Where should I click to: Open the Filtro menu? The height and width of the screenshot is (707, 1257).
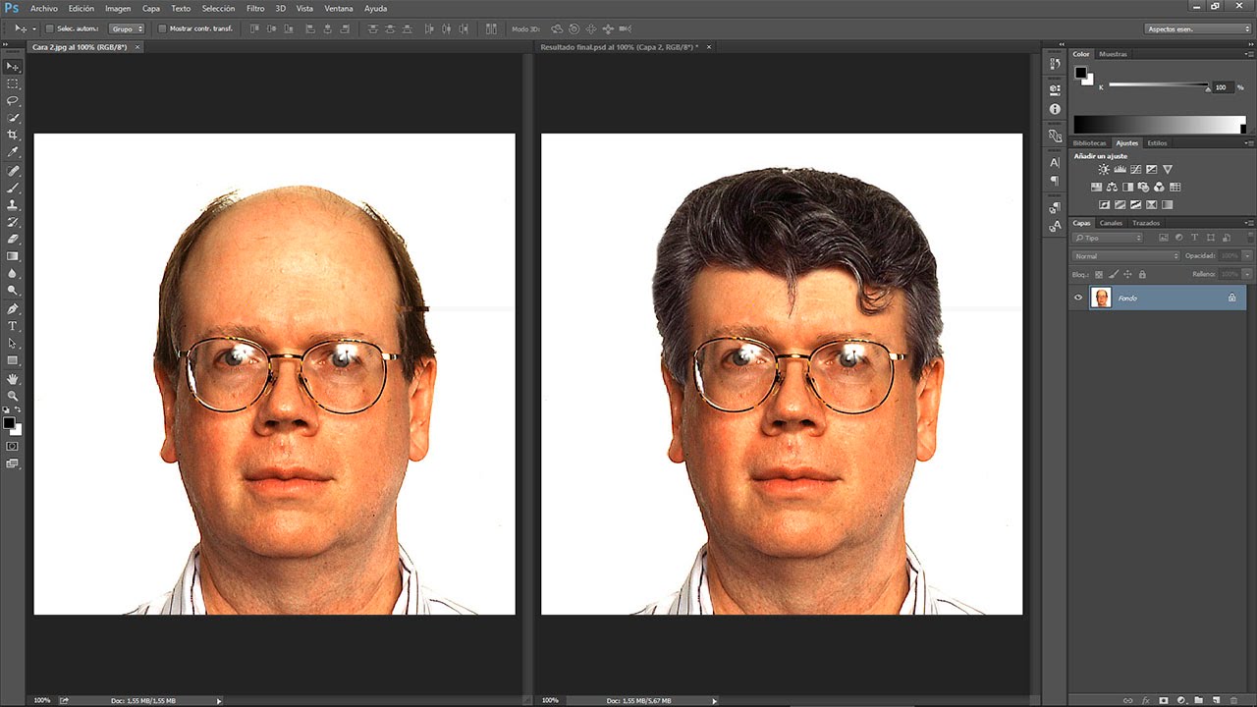pos(255,8)
